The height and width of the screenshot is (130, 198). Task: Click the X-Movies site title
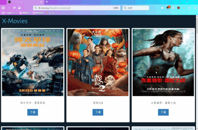(x=15, y=21)
